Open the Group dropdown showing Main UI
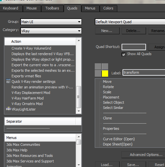The height and width of the screenshot is (167, 165). 51,22
